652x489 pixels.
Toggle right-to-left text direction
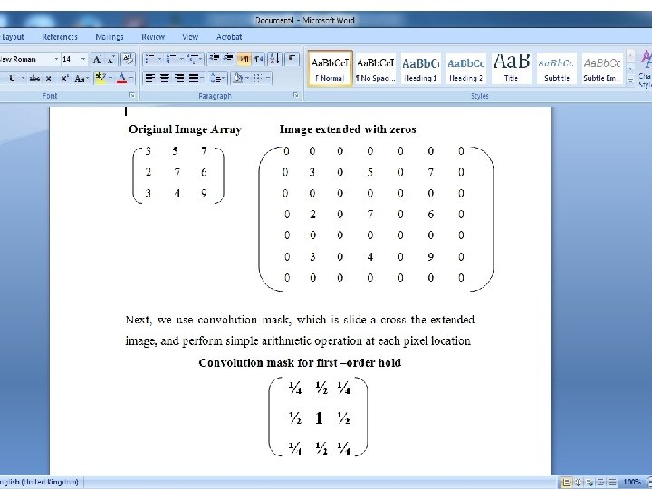click(x=258, y=59)
